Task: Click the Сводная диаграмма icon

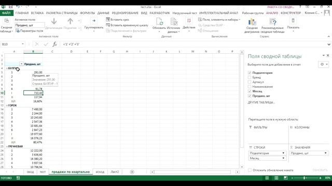Action: [x=252, y=22]
